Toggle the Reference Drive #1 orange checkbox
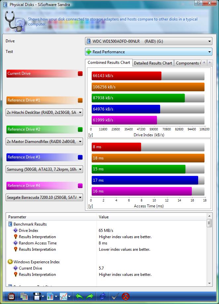 tap(80, 100)
